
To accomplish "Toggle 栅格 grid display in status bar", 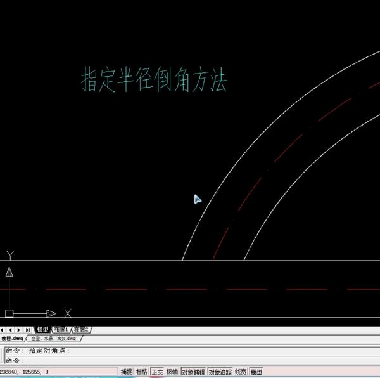I will (141, 372).
